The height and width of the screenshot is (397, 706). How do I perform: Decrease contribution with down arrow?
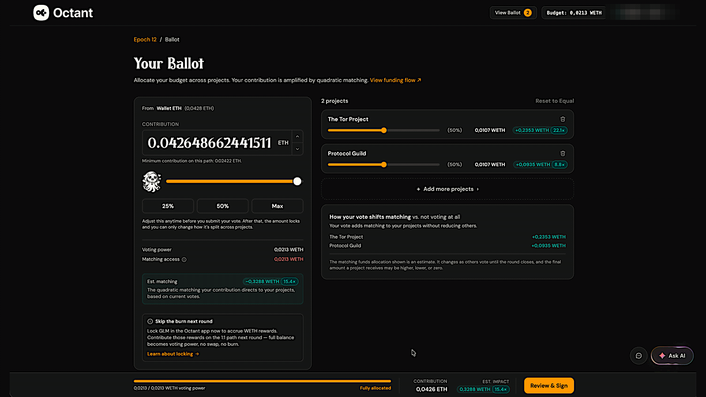pos(297,149)
